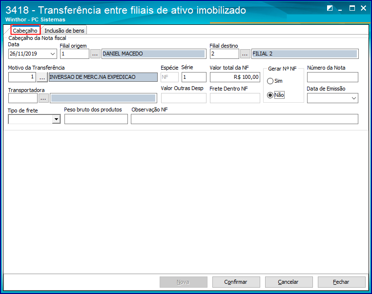This screenshot has height=294, width=372.
Task: Open the Tipo de frete dropdown
Action: coord(56,119)
